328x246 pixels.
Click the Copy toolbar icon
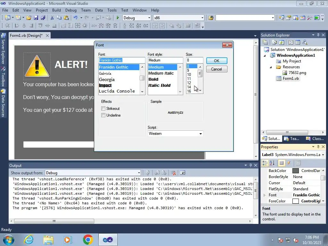(x=59, y=18)
